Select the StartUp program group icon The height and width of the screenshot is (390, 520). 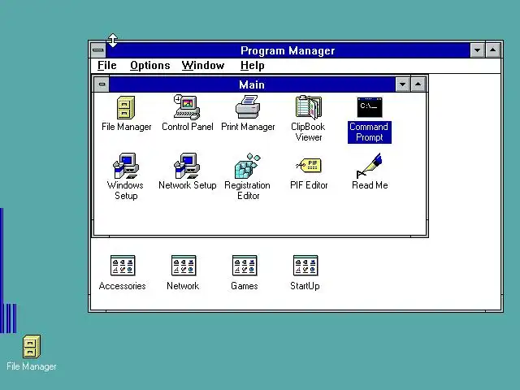pos(305,266)
